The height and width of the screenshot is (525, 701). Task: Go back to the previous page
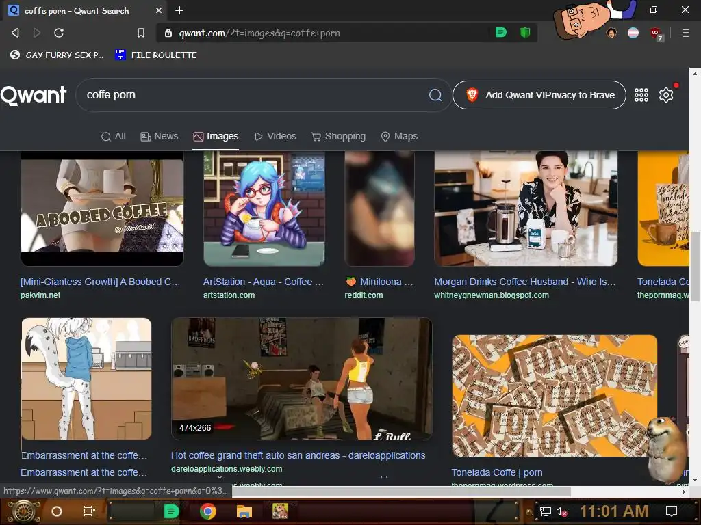[x=15, y=33]
